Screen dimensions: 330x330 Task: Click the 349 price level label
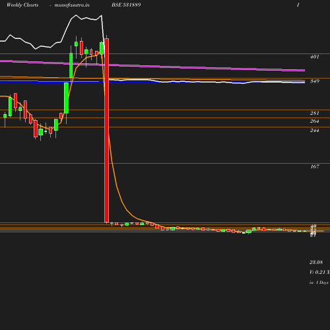click(x=315, y=81)
